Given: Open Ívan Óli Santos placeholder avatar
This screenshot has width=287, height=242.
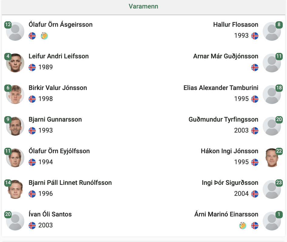Looking at the screenshot, I should click(15, 221).
